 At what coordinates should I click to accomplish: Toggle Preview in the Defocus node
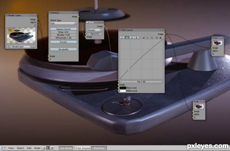(63, 42)
